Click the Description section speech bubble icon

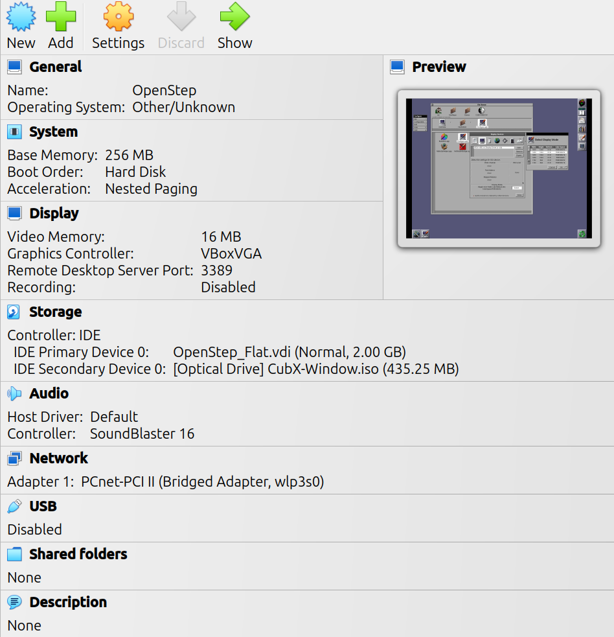[x=14, y=603]
